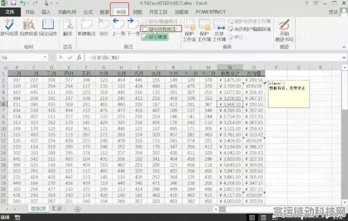Switch to Normal view icon in status bar
348x221 pixels.
coord(252,217)
